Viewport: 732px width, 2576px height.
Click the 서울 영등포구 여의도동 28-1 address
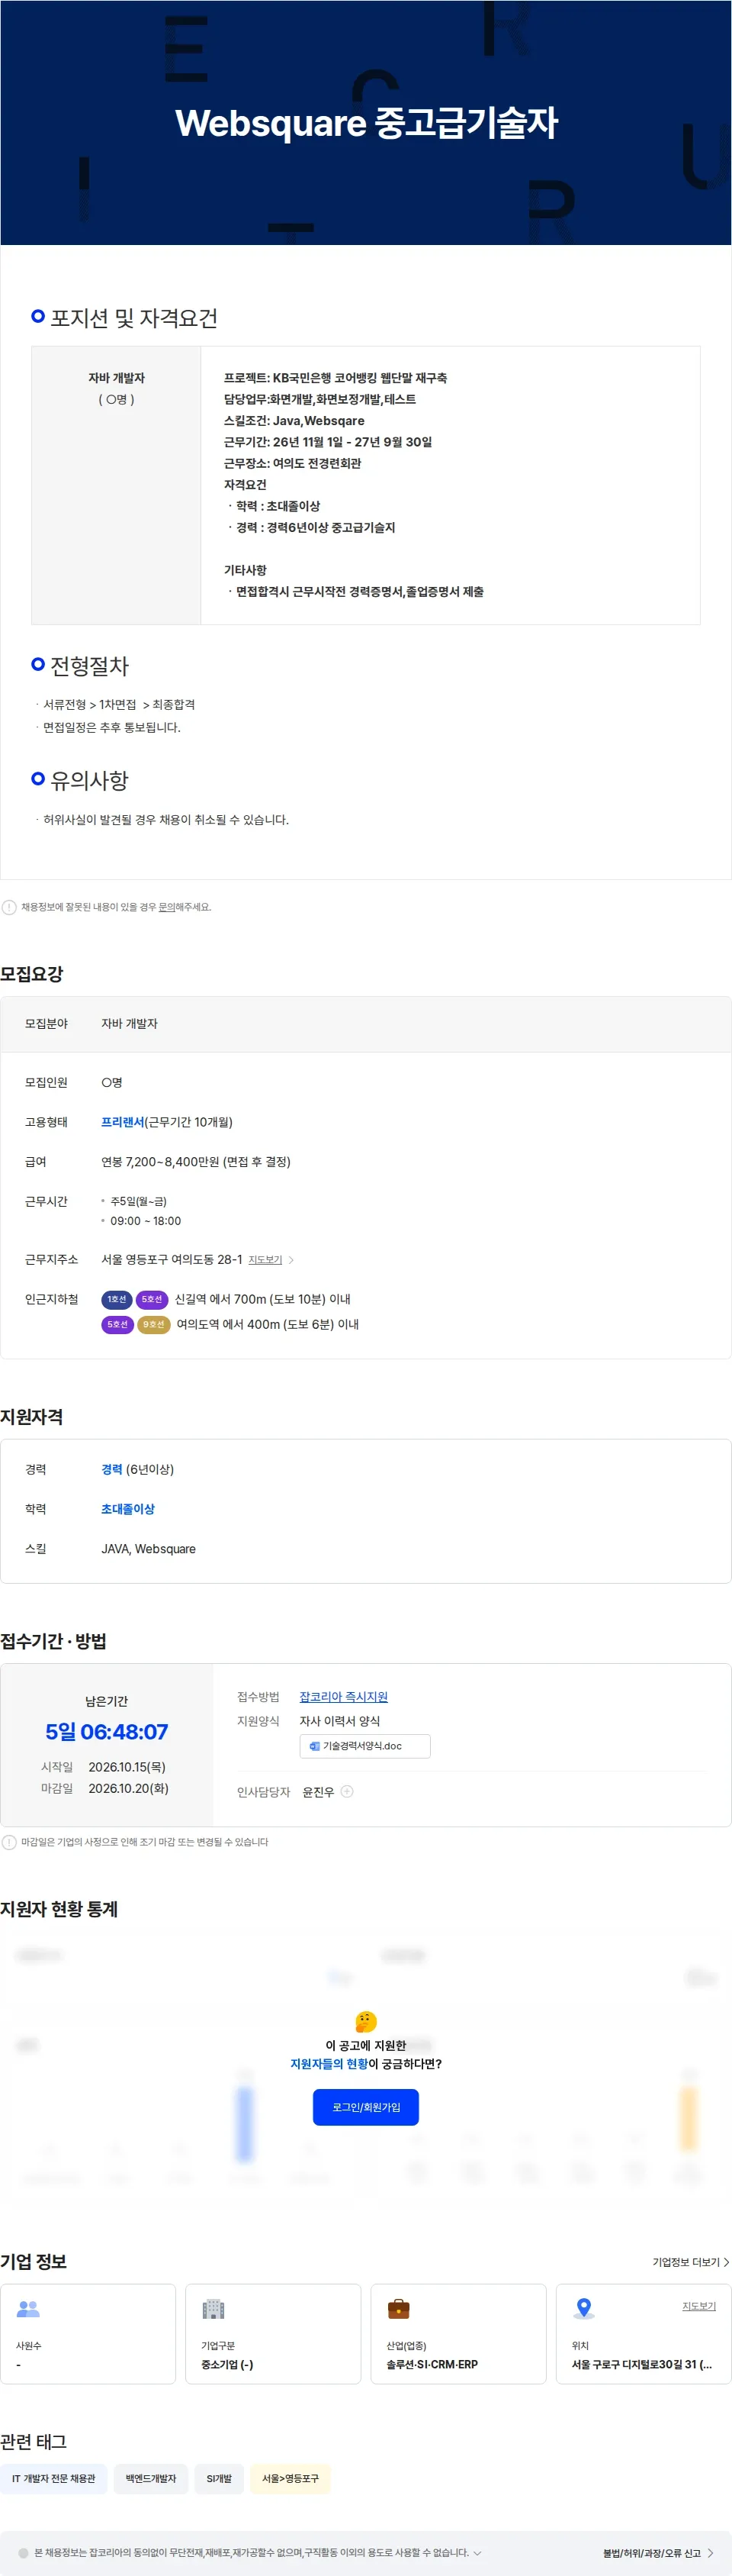coord(172,1259)
